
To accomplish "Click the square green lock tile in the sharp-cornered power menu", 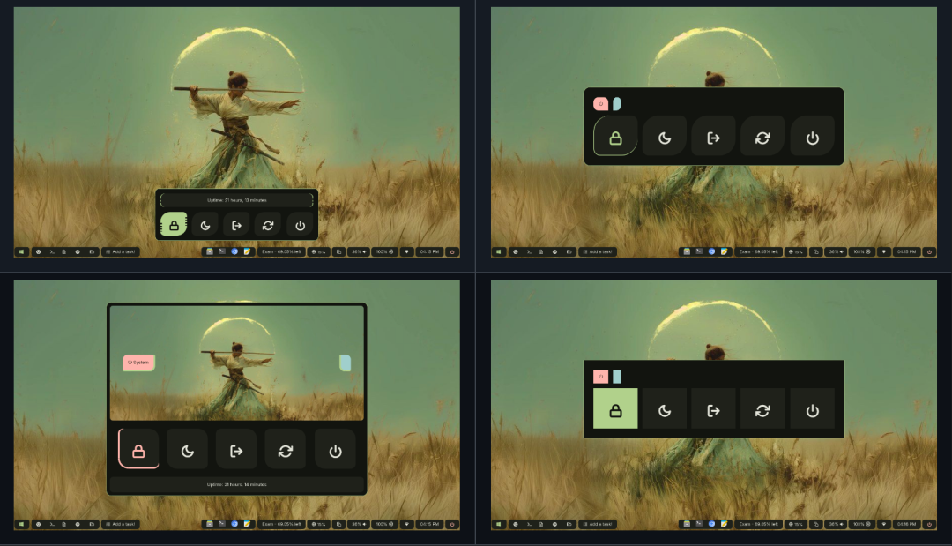I will tap(615, 408).
